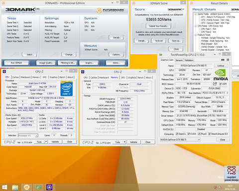Click the GPU-Z screenshot camera icon
This screenshot has height=191, width=239.
223,60
